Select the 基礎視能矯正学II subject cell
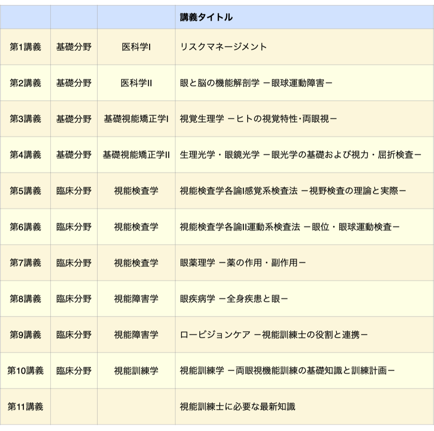Viewport: 434px width, 431px height. click(x=136, y=155)
